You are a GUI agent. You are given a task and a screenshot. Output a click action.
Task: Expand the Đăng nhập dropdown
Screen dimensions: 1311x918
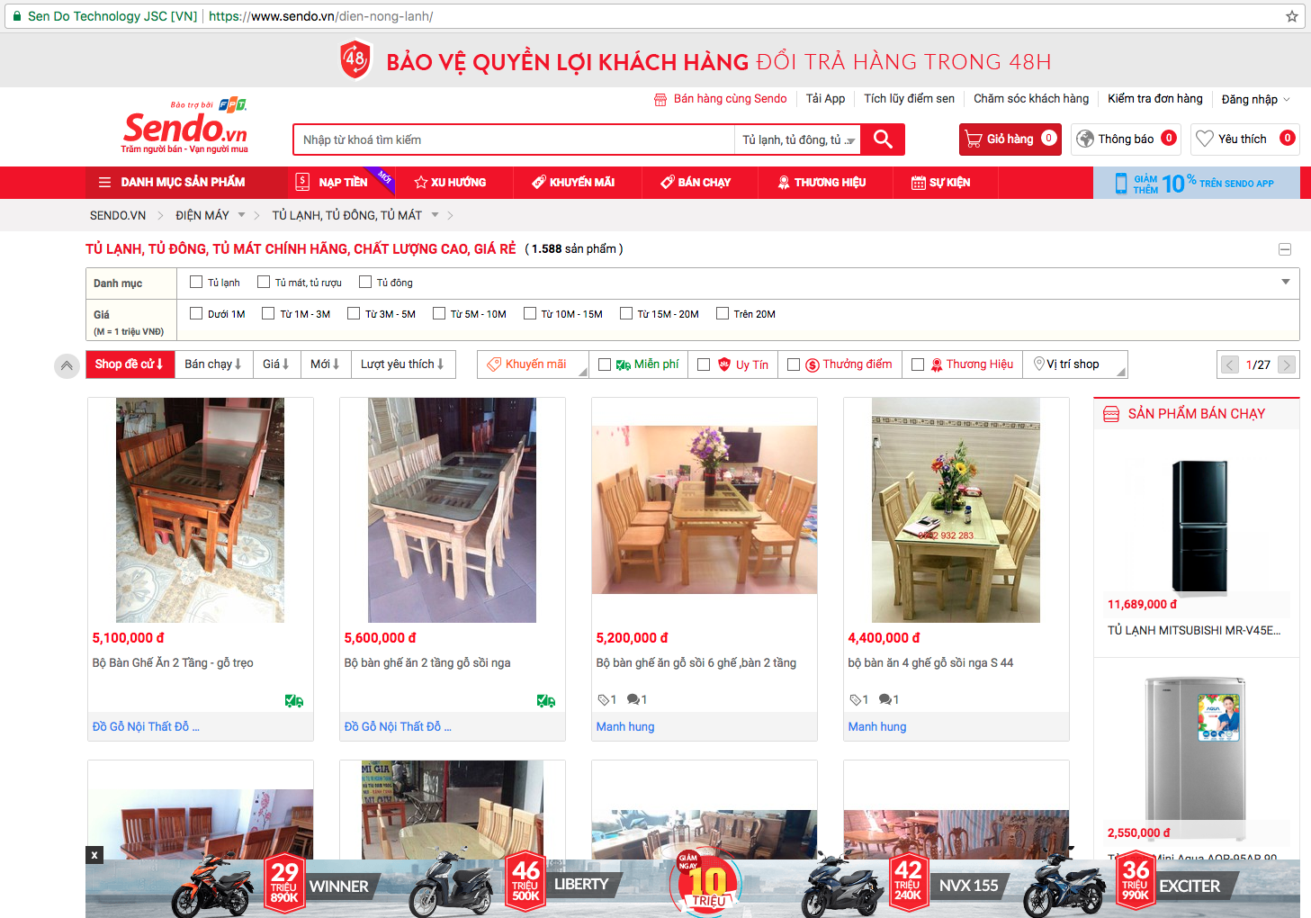point(1255,99)
